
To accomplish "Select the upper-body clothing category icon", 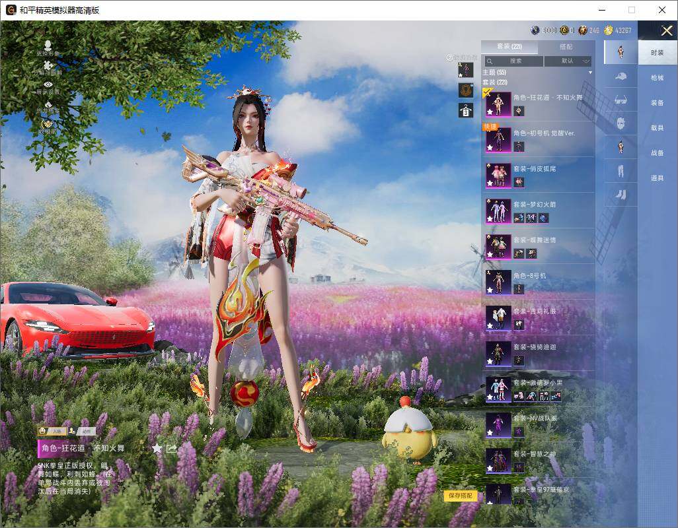I will 621,147.
